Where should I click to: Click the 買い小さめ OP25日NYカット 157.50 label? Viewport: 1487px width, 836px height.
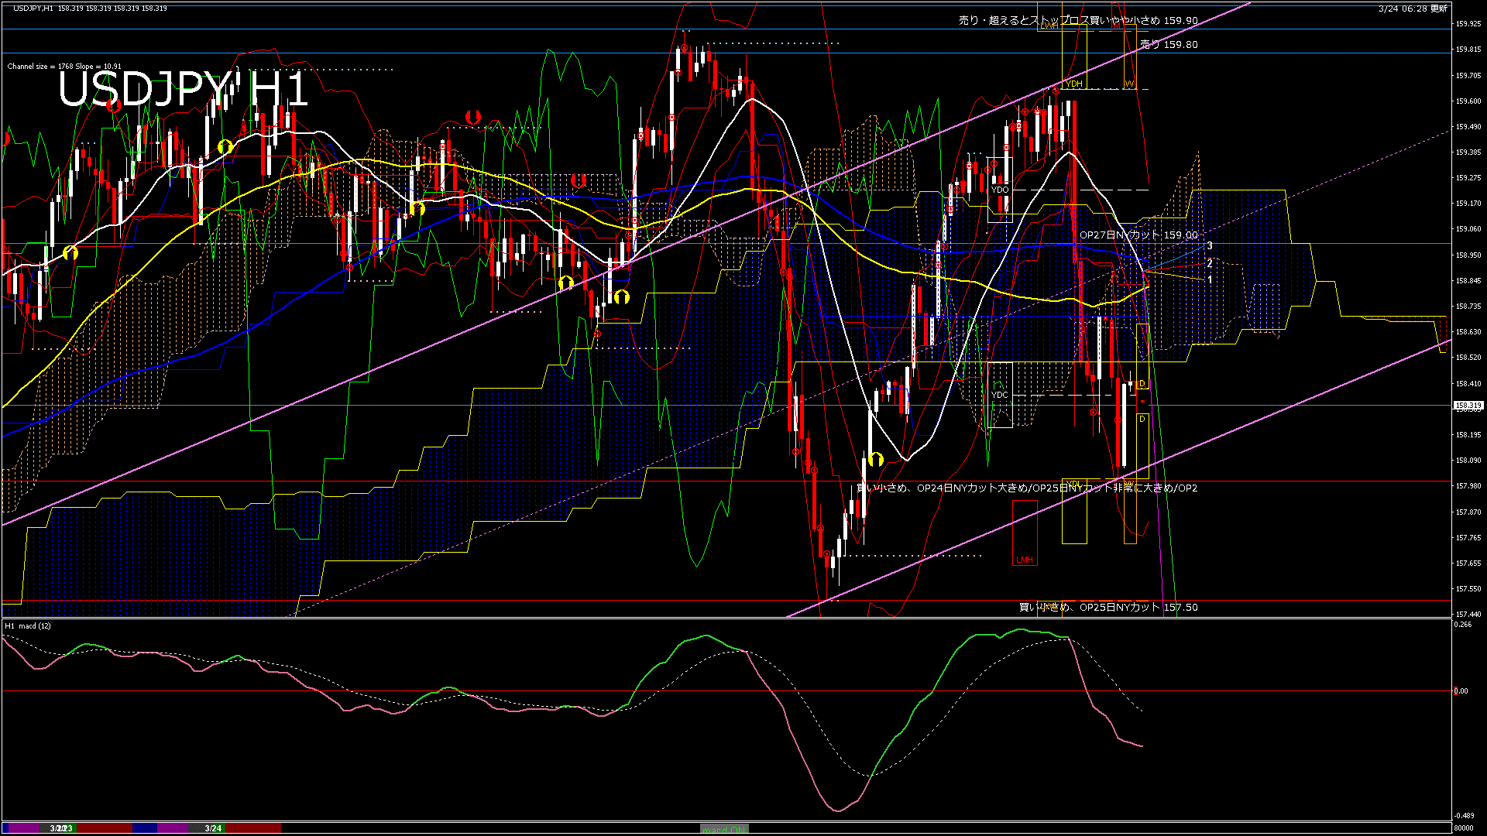1108,608
